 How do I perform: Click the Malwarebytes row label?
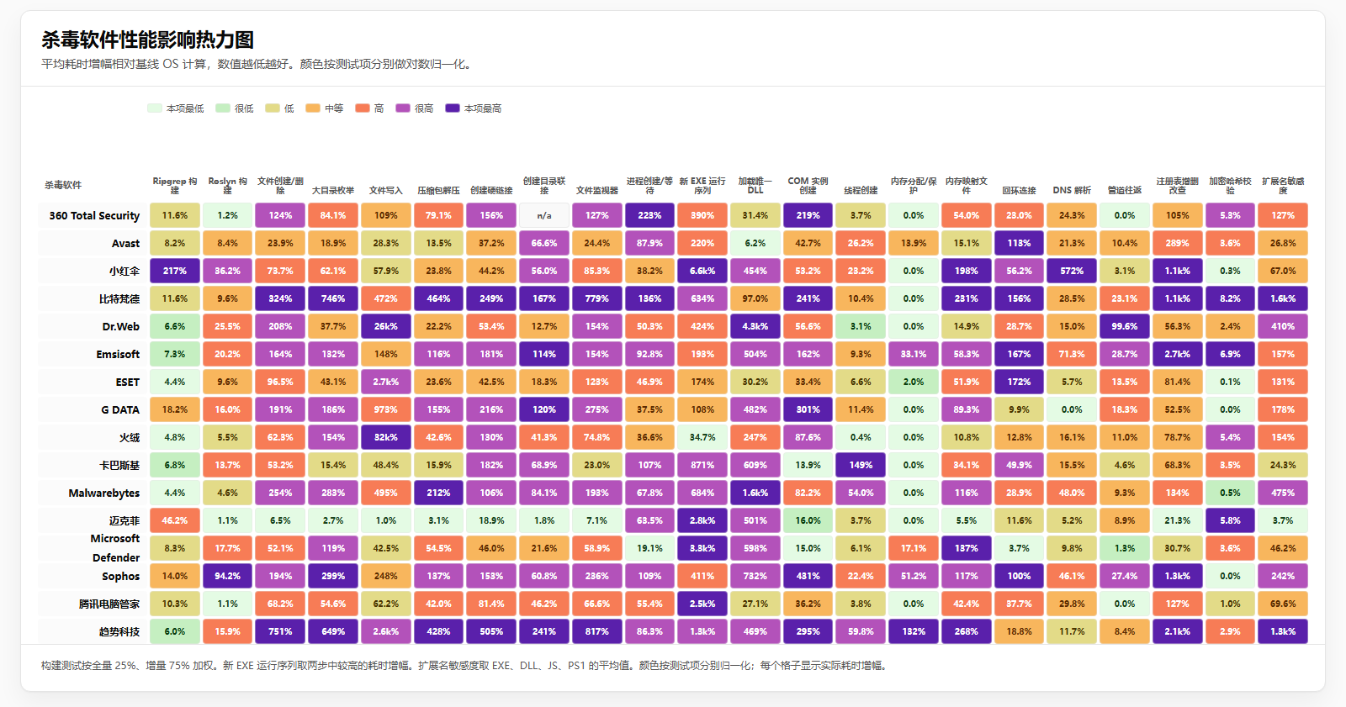(103, 493)
